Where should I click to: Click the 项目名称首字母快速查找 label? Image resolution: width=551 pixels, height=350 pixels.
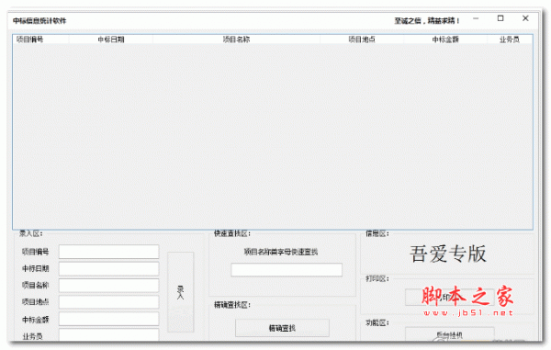tap(281, 252)
